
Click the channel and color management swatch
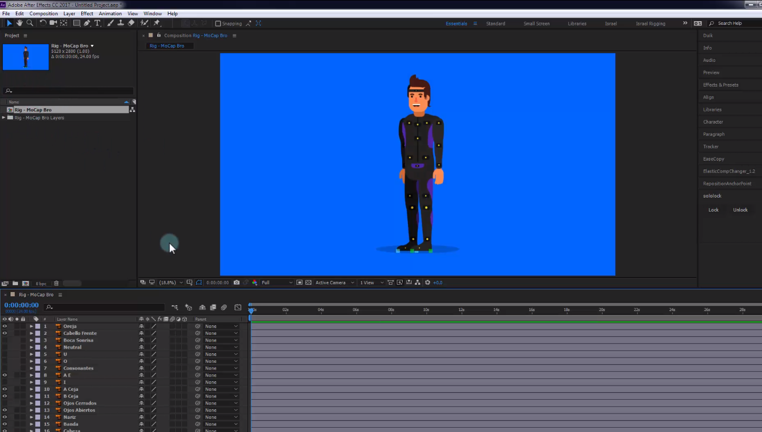[x=255, y=282]
